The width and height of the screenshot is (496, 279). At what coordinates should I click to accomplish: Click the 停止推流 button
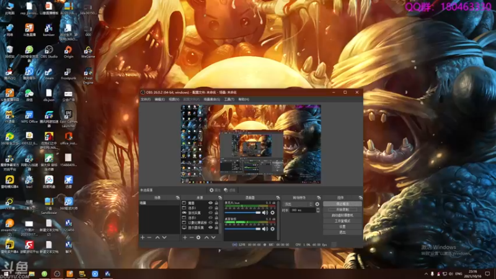coord(342,204)
